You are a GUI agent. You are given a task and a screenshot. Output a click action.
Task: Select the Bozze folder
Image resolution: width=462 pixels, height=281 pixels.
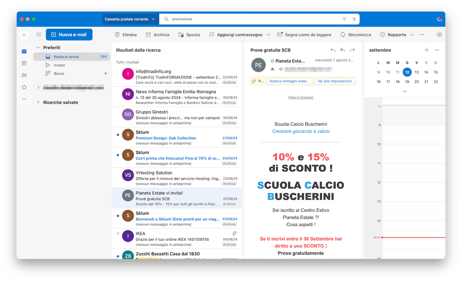72,73
